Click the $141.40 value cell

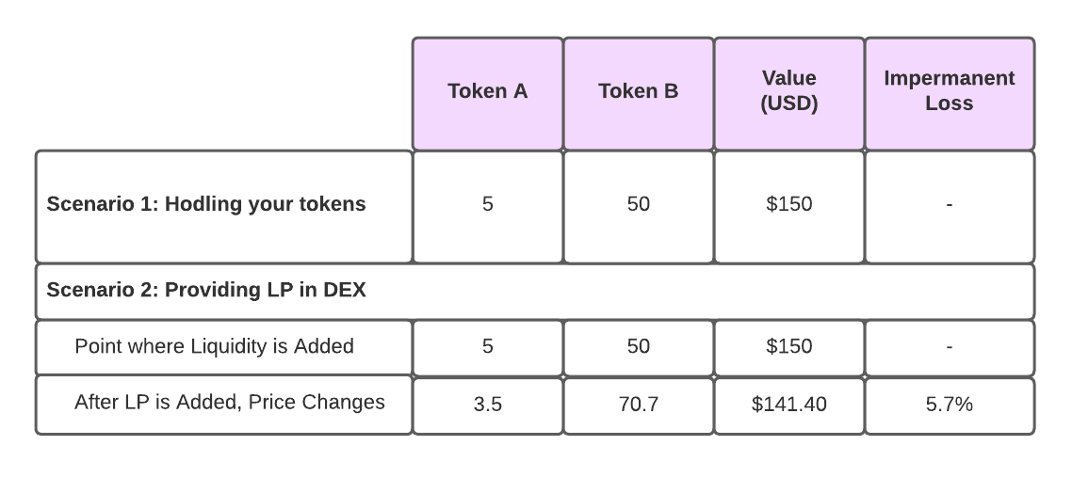[789, 406]
